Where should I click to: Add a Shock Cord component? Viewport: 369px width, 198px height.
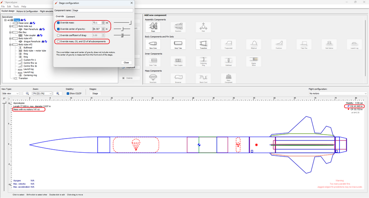(x=203, y=78)
